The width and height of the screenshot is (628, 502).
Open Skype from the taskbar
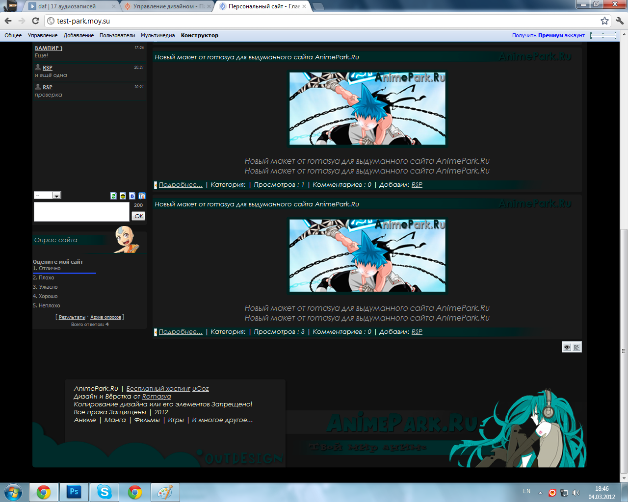tap(105, 492)
